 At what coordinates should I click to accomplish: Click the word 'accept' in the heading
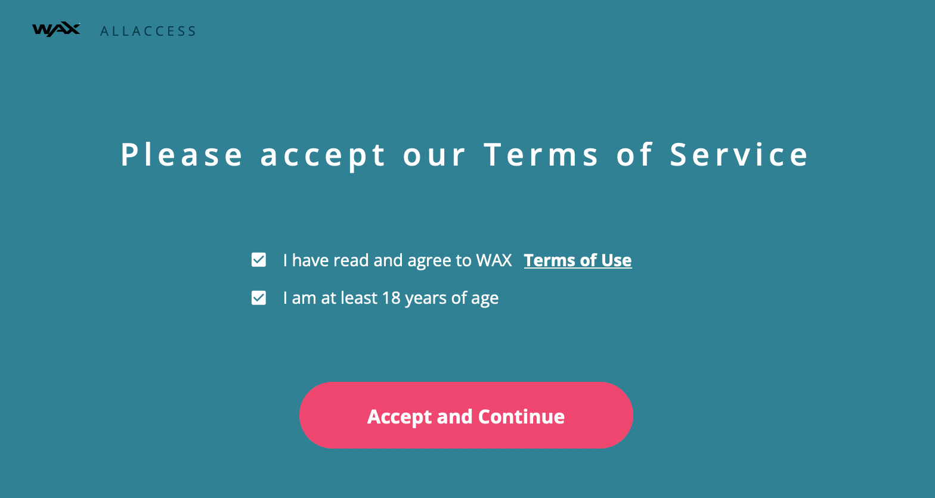(x=323, y=156)
